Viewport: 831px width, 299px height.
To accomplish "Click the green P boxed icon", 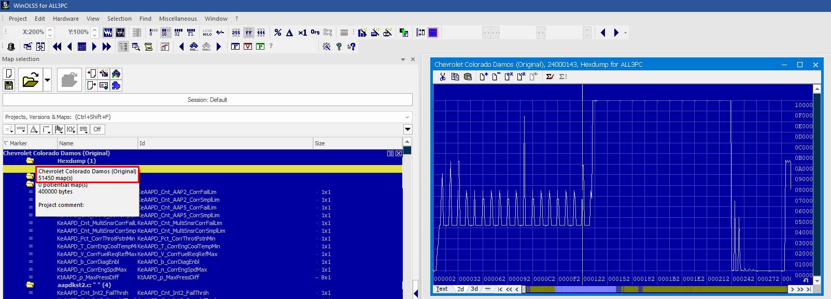I will 260,47.
